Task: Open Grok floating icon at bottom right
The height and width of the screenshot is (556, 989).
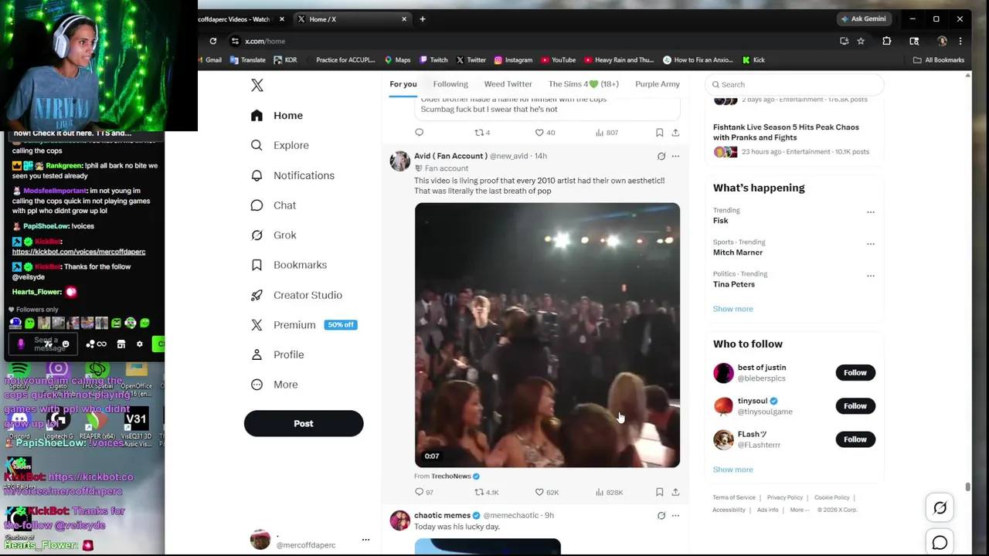Action: [x=940, y=507]
